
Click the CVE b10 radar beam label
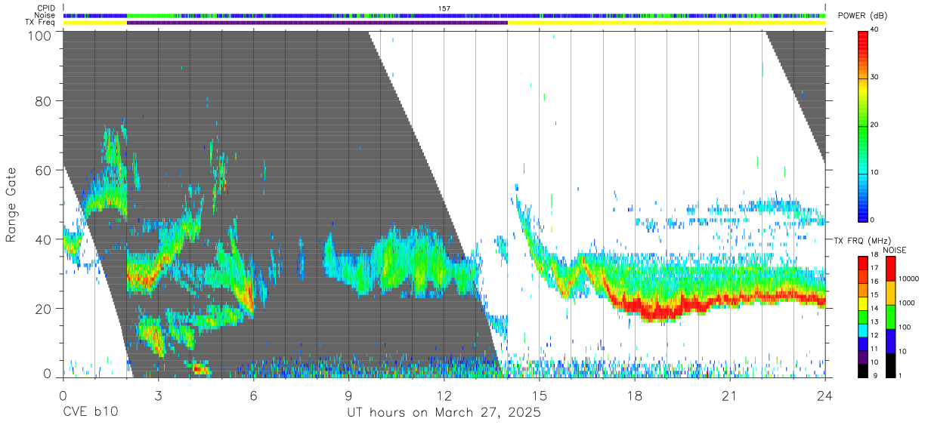pyautogui.click(x=90, y=413)
